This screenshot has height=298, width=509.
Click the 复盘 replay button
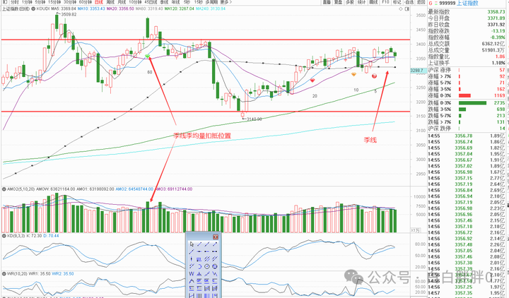click(338, 2)
